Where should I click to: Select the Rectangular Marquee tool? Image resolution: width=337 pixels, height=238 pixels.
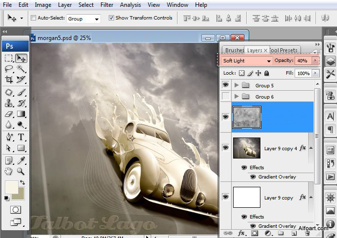(x=9, y=58)
